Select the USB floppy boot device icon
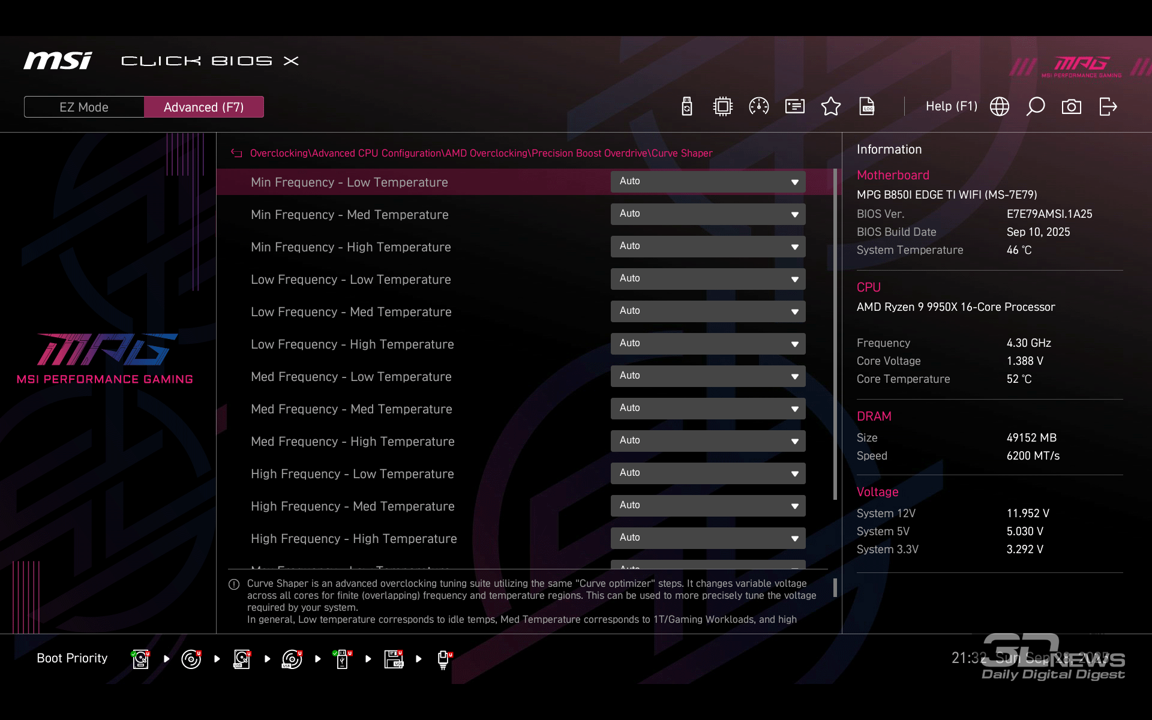The height and width of the screenshot is (720, 1152). tap(394, 659)
